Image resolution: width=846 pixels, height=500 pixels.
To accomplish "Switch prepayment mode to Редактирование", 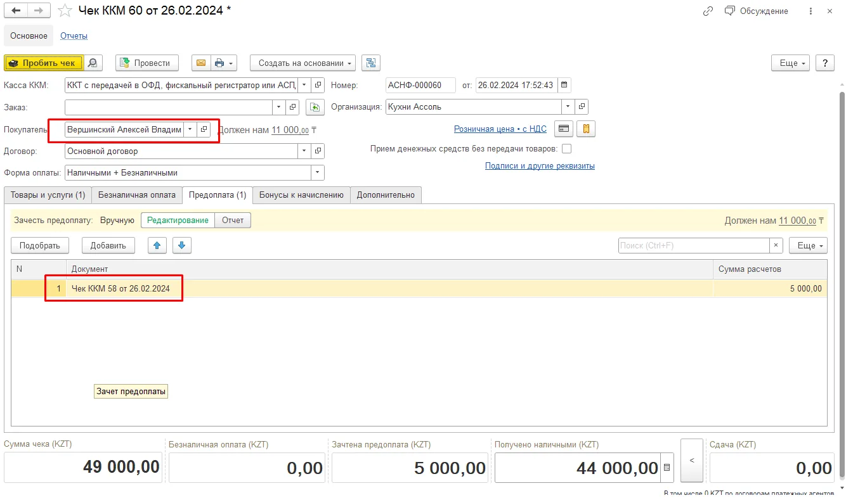I will click(x=178, y=220).
